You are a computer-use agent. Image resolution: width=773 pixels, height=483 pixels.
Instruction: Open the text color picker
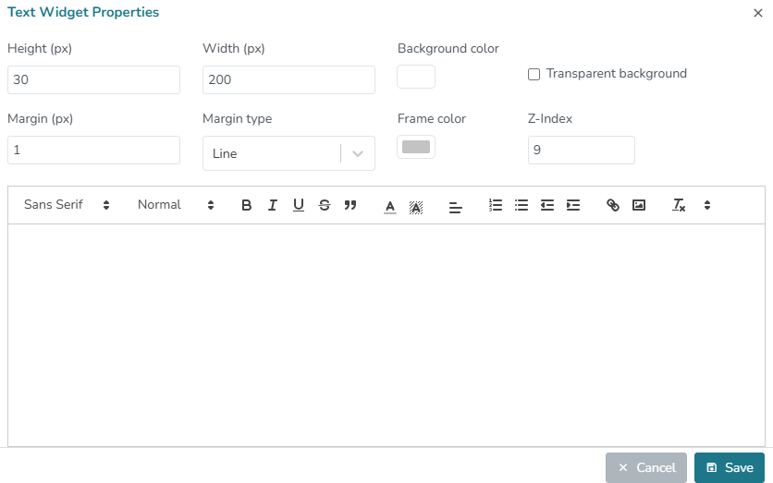coord(390,206)
